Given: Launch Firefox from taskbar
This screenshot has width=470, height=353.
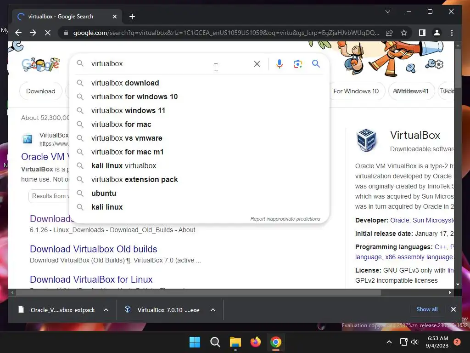Looking at the screenshot, I should coord(255,342).
